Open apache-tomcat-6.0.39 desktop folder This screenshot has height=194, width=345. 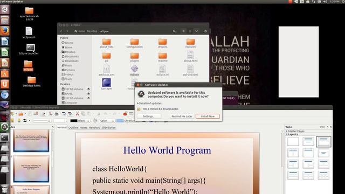tap(29, 14)
